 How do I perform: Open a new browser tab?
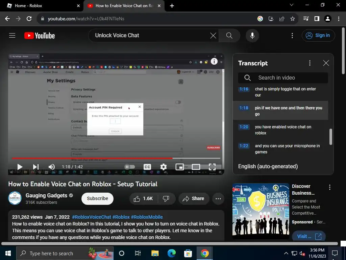click(172, 6)
